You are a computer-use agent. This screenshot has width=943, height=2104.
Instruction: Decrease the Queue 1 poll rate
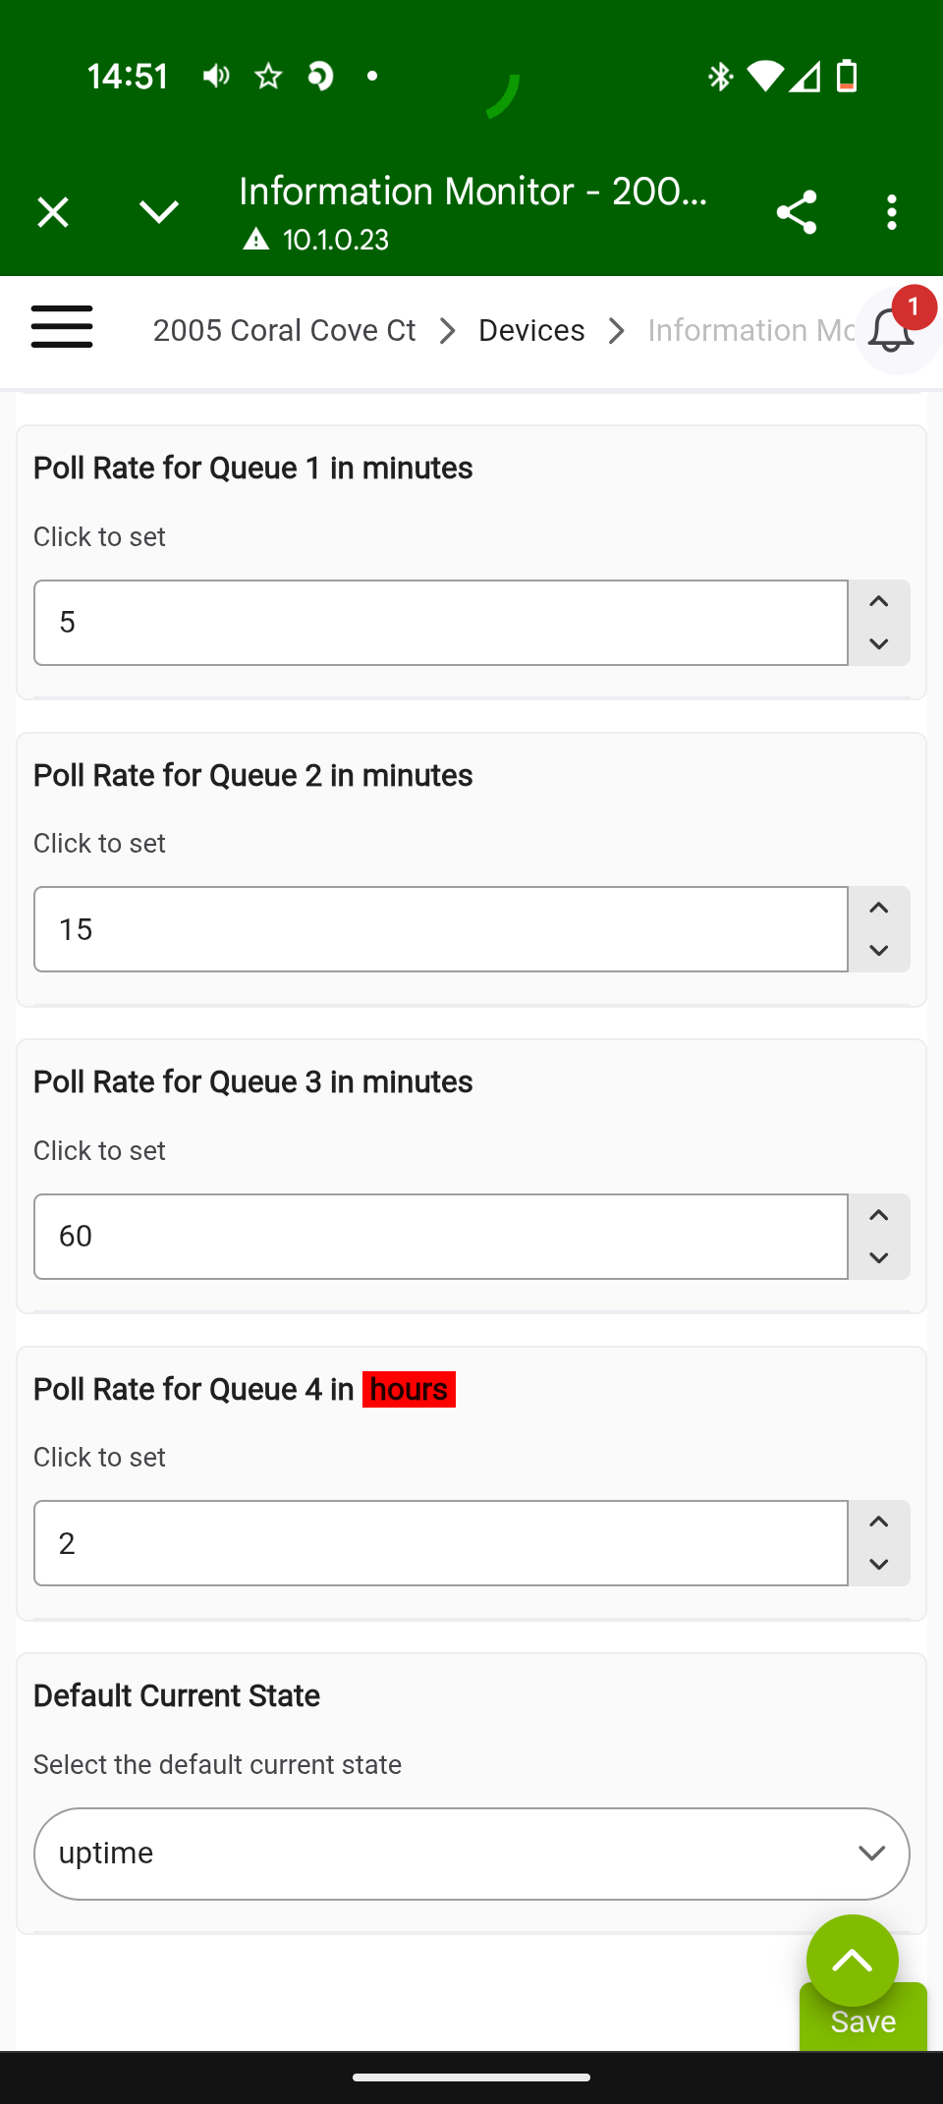coord(879,644)
